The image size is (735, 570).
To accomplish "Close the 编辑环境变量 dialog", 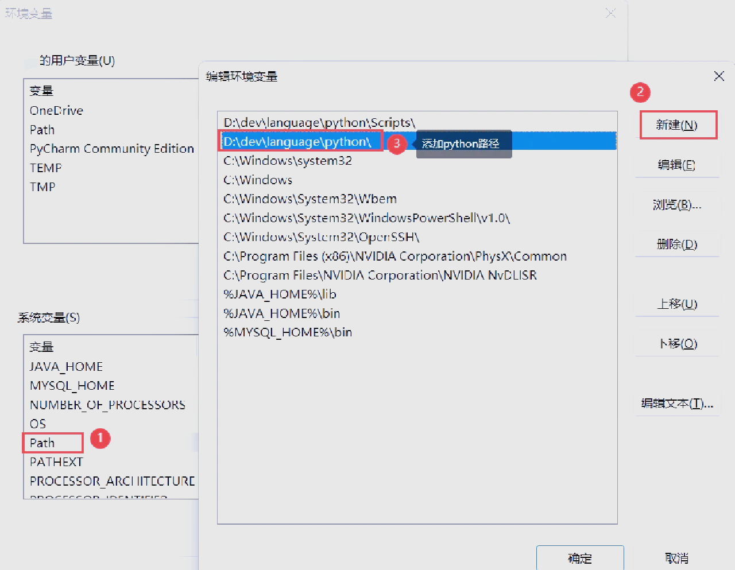I will coord(718,76).
